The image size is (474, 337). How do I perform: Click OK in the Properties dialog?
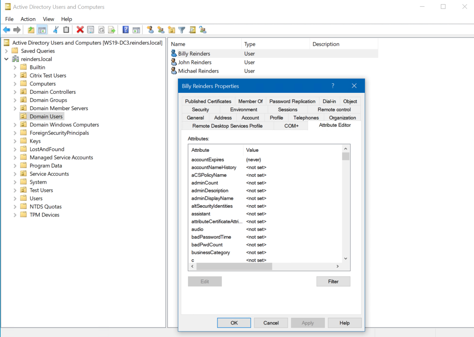234,323
